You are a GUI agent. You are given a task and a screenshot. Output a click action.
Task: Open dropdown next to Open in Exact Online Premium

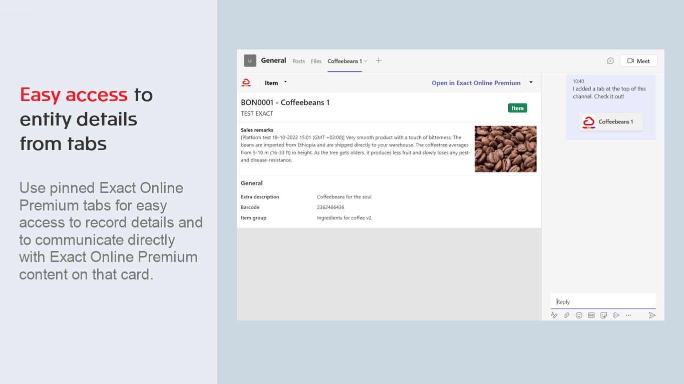click(531, 82)
